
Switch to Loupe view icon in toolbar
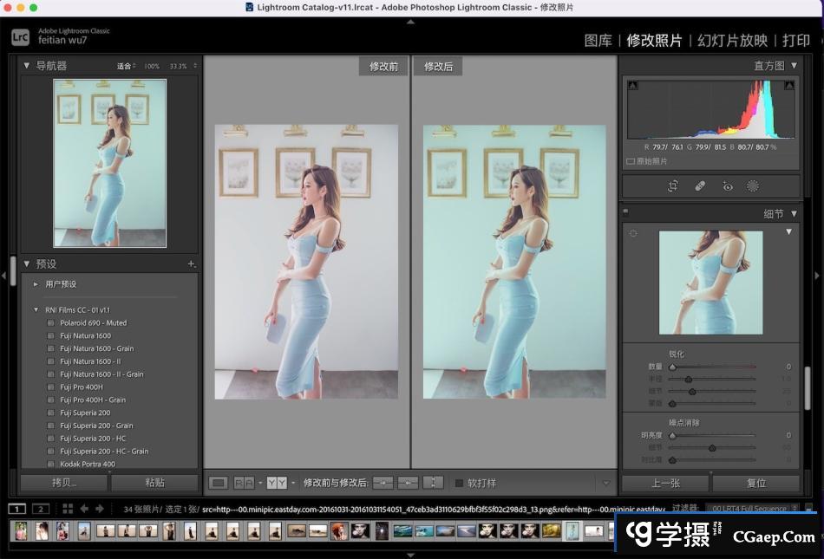pos(219,483)
